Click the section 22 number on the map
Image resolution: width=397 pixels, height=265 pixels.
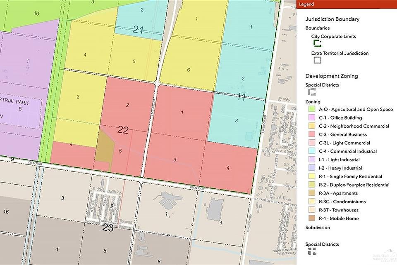click(x=123, y=130)
